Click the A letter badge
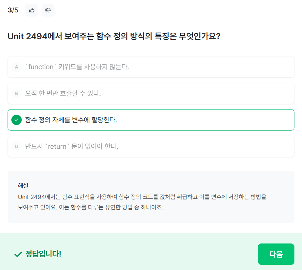This screenshot has height=270, width=302. [16, 67]
